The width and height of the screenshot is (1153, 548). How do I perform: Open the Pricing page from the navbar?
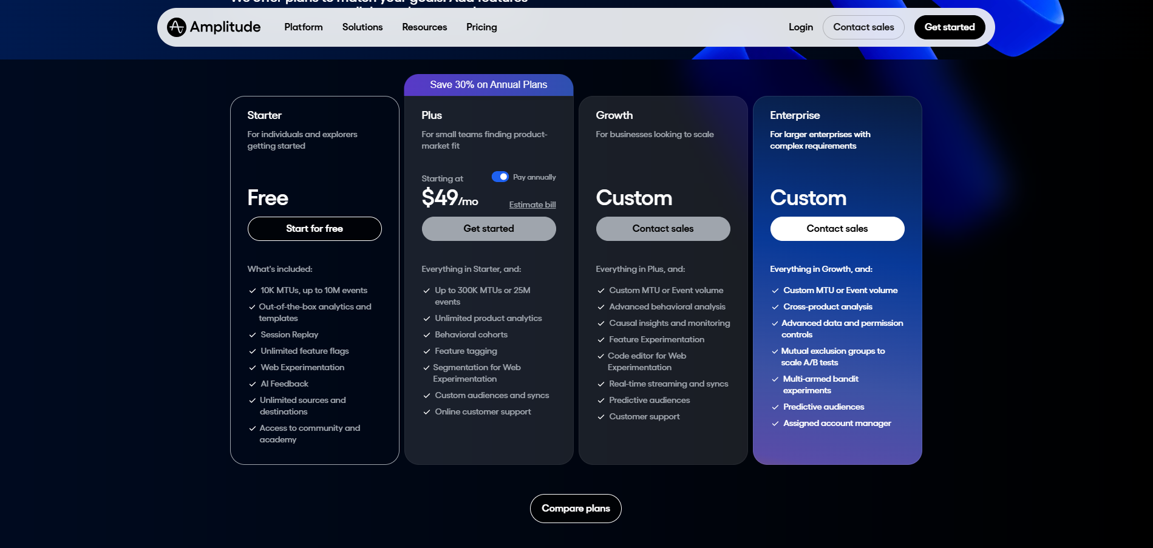click(x=481, y=27)
